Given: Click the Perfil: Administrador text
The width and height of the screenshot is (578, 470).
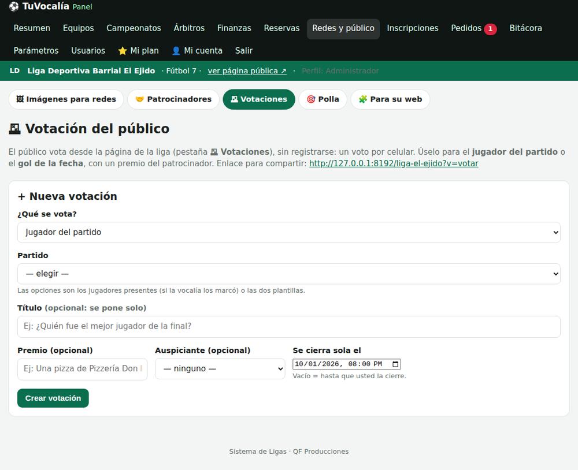Looking at the screenshot, I should click(x=340, y=70).
